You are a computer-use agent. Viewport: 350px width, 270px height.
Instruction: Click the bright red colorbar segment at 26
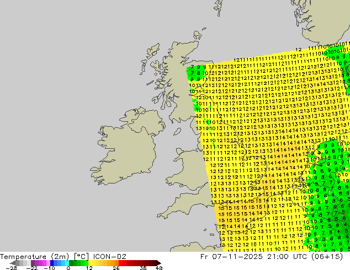click(120, 263)
